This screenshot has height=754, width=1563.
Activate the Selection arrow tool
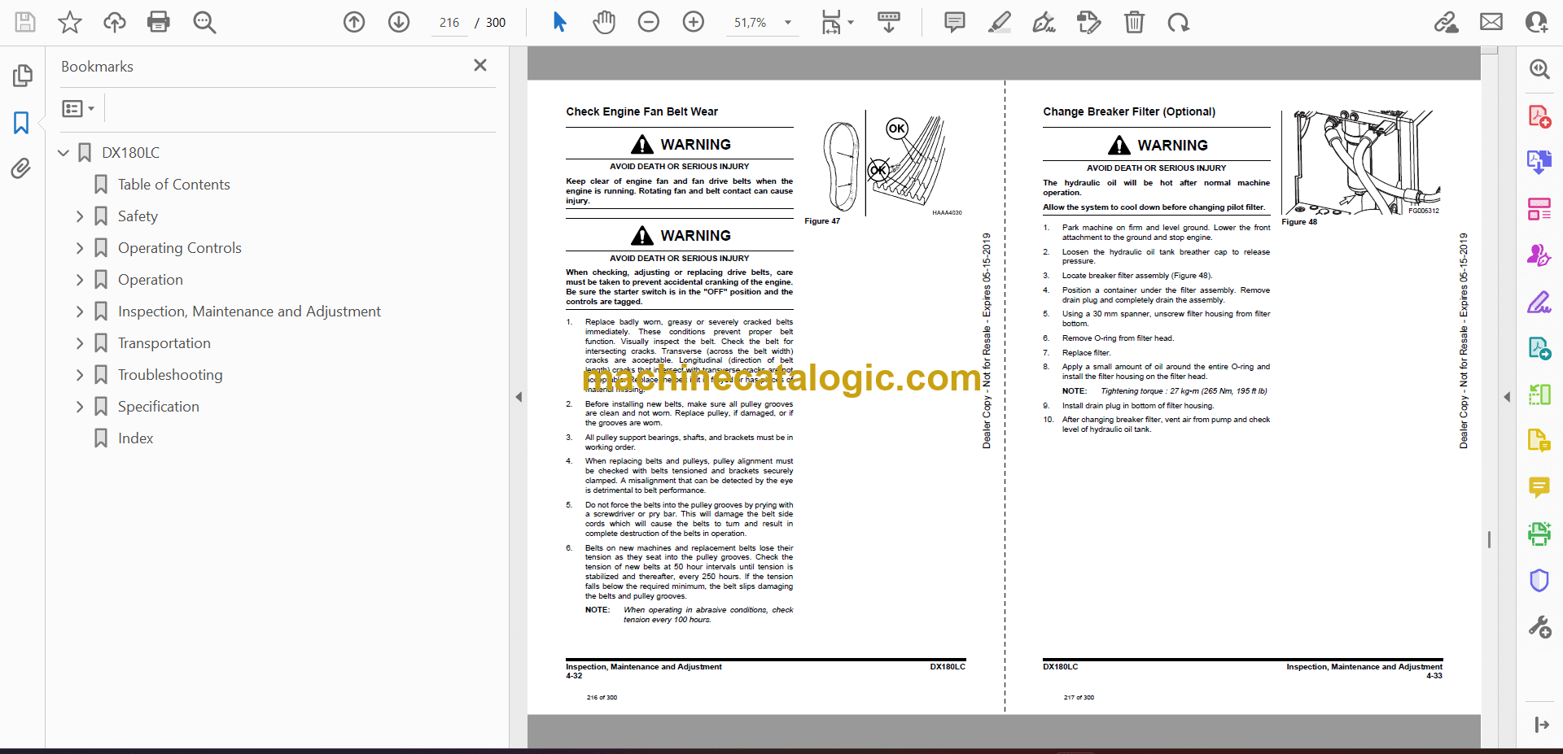[x=559, y=22]
